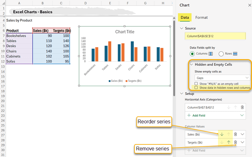Move Targets ($k) series down
The width and height of the screenshot is (252, 157).
click(222, 142)
